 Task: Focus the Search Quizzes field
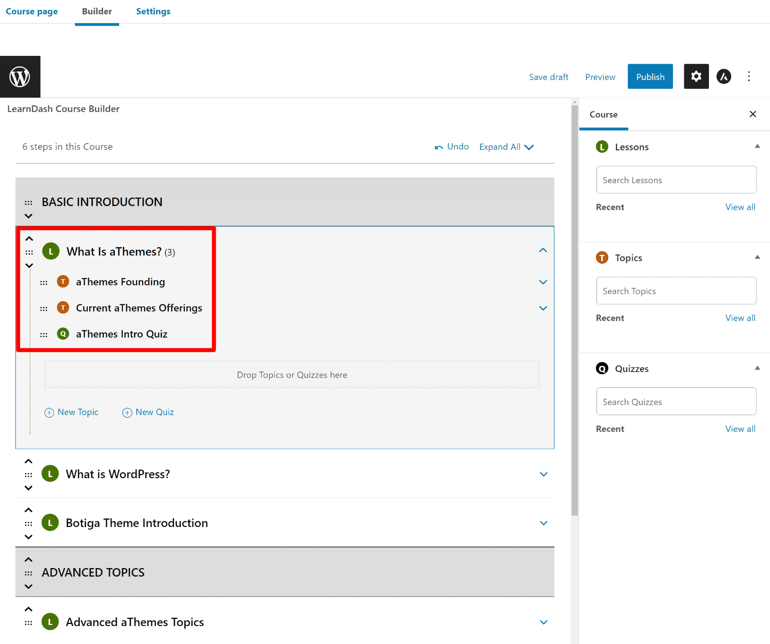point(676,401)
